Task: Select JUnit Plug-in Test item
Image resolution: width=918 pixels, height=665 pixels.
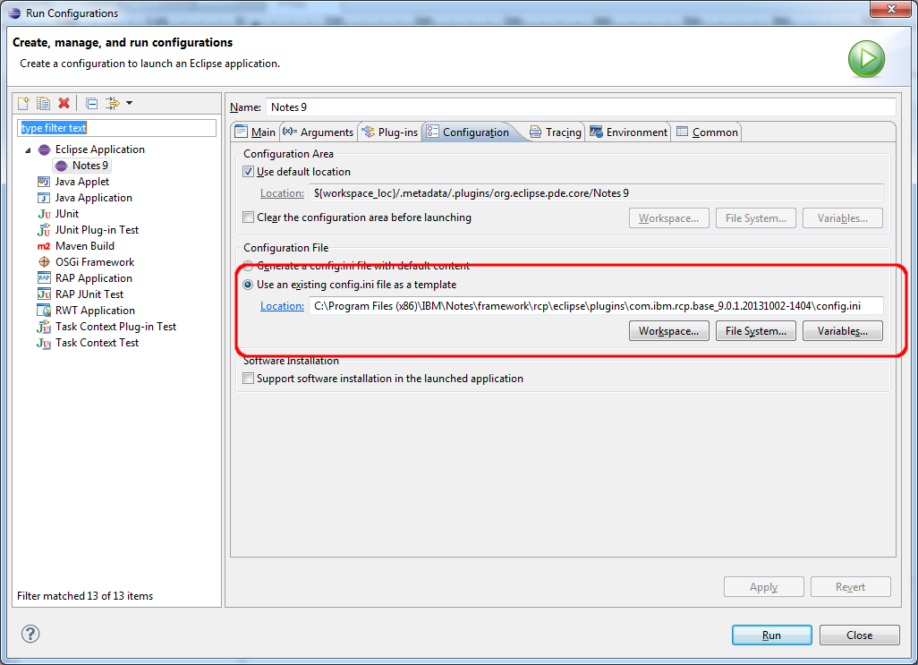Action: point(97,230)
